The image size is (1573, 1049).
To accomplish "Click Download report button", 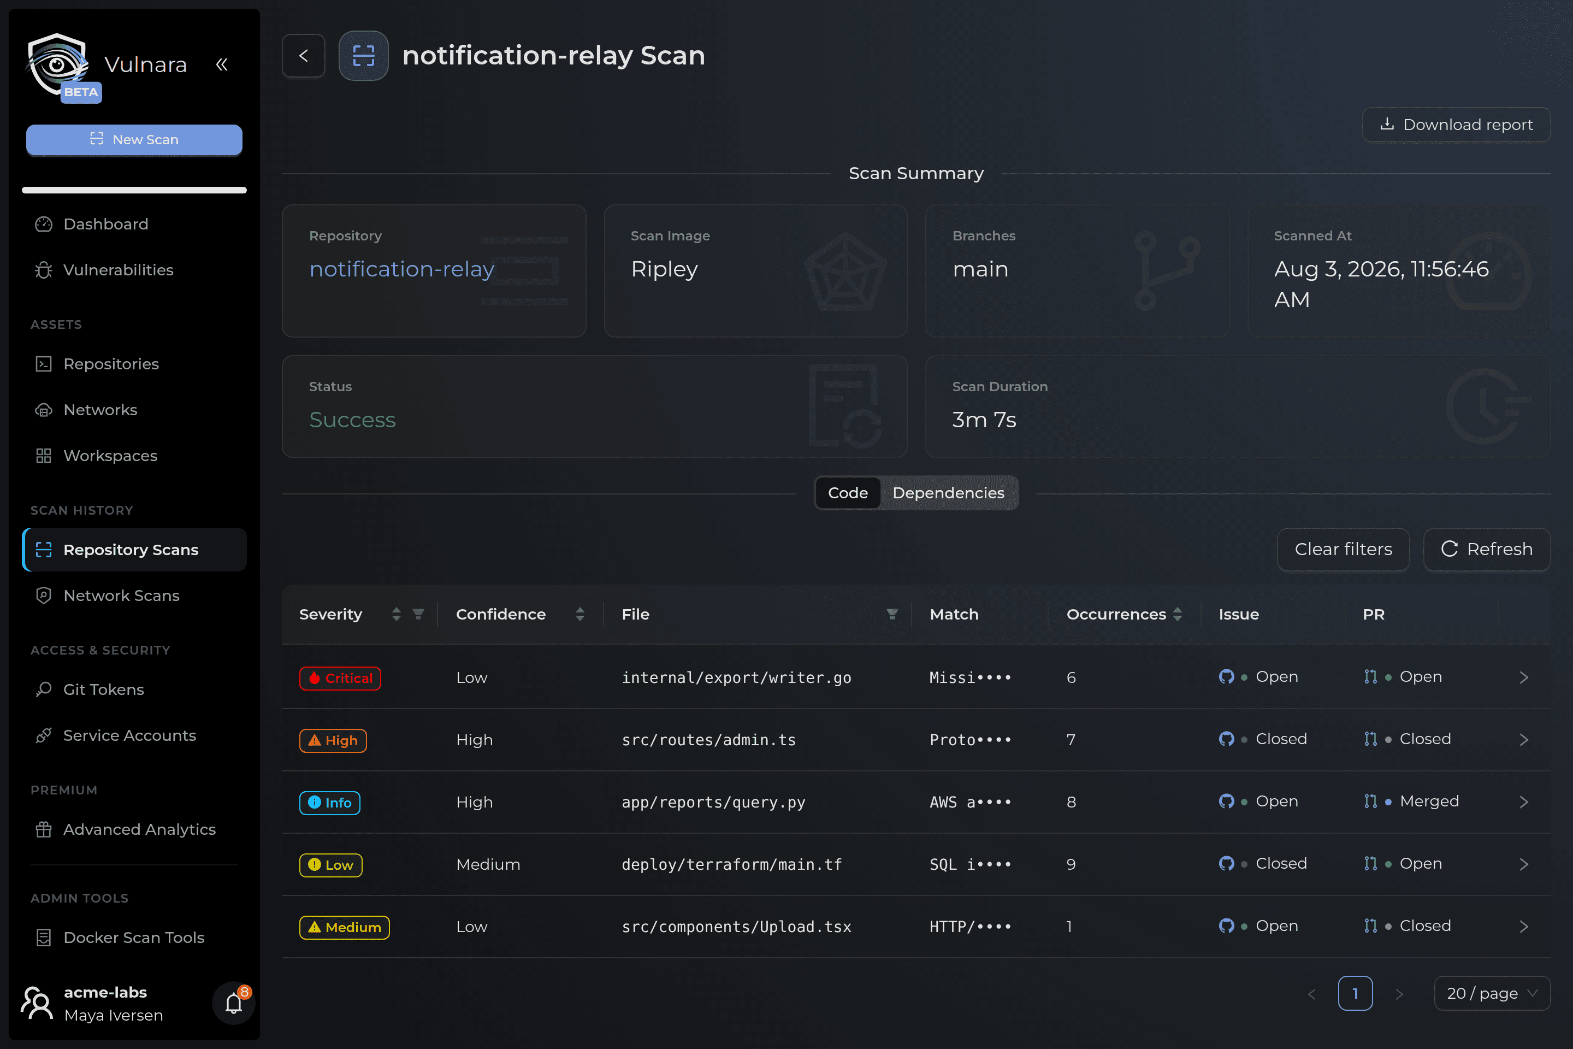I will [x=1456, y=125].
